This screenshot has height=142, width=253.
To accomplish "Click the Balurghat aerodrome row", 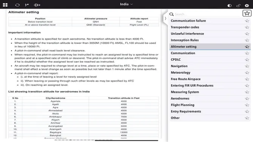I will coord(83,135).
